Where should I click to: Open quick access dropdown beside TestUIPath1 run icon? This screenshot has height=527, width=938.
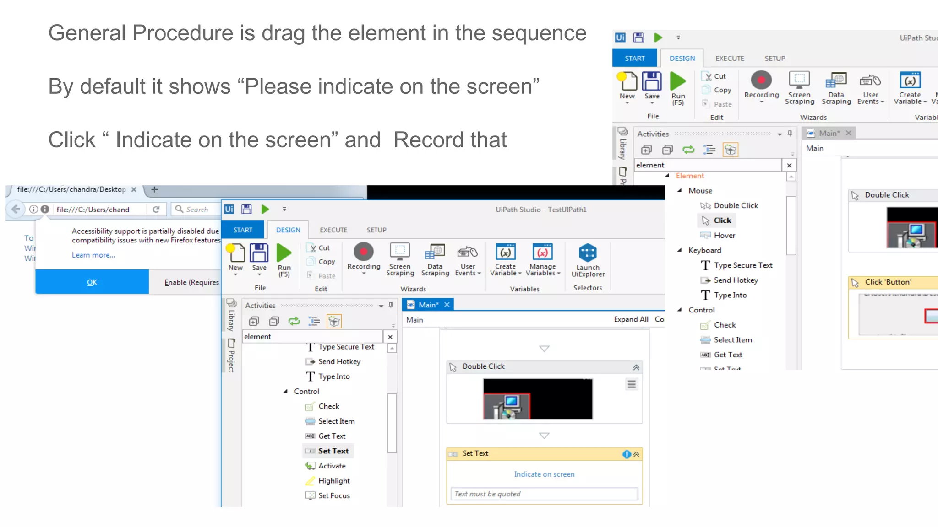(x=284, y=209)
